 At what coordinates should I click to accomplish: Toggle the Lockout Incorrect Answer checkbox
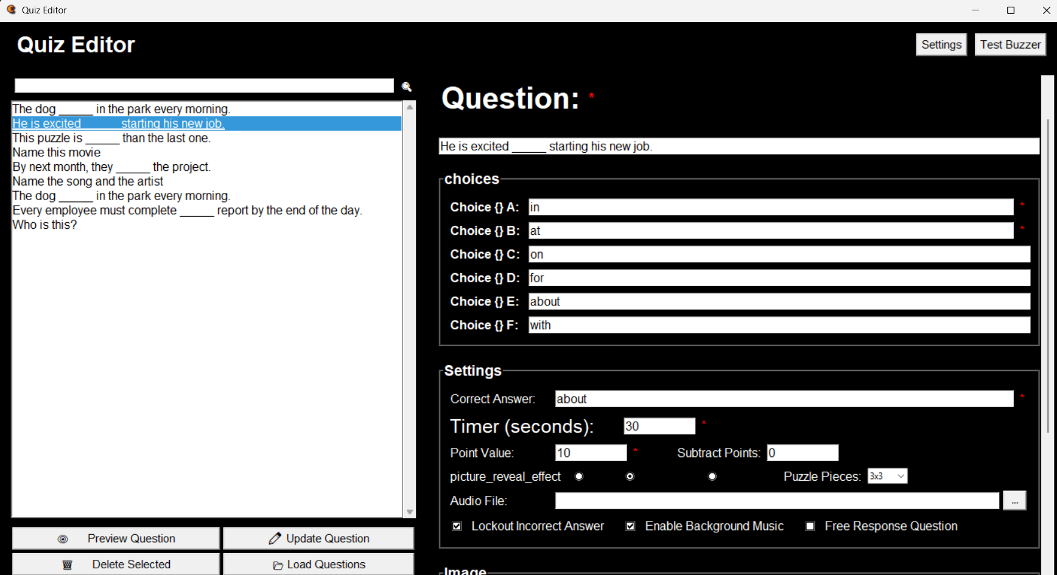tap(457, 526)
